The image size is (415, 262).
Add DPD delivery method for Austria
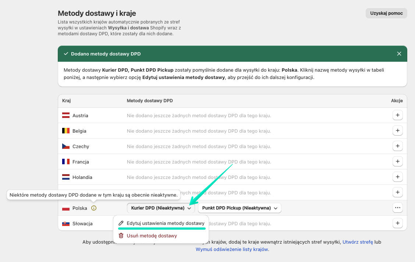398,115
